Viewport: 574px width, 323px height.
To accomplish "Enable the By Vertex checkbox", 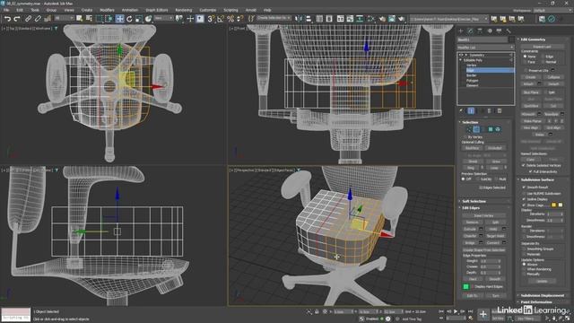I will coord(465,137).
